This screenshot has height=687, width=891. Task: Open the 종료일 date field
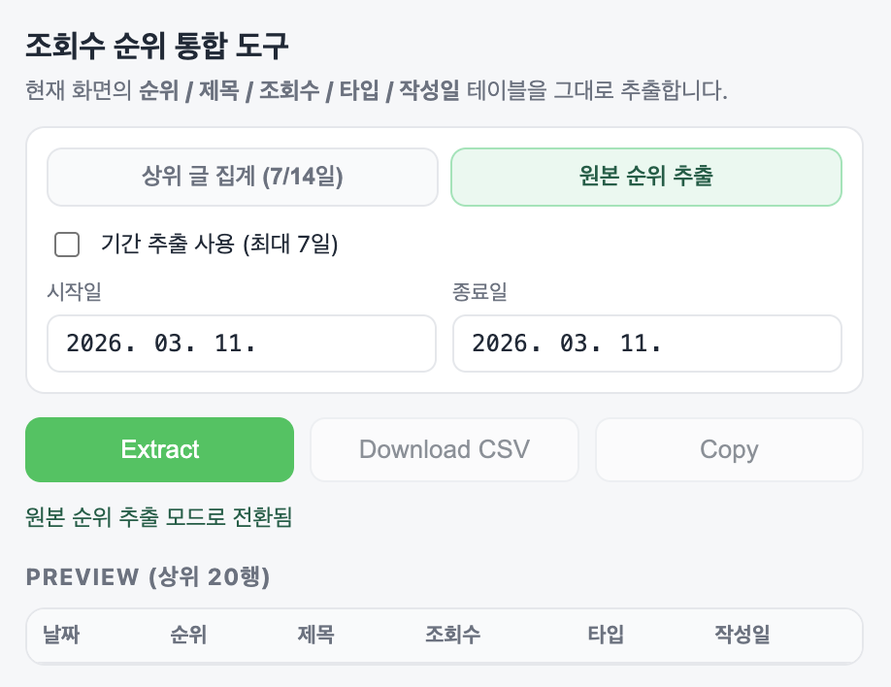pos(645,343)
